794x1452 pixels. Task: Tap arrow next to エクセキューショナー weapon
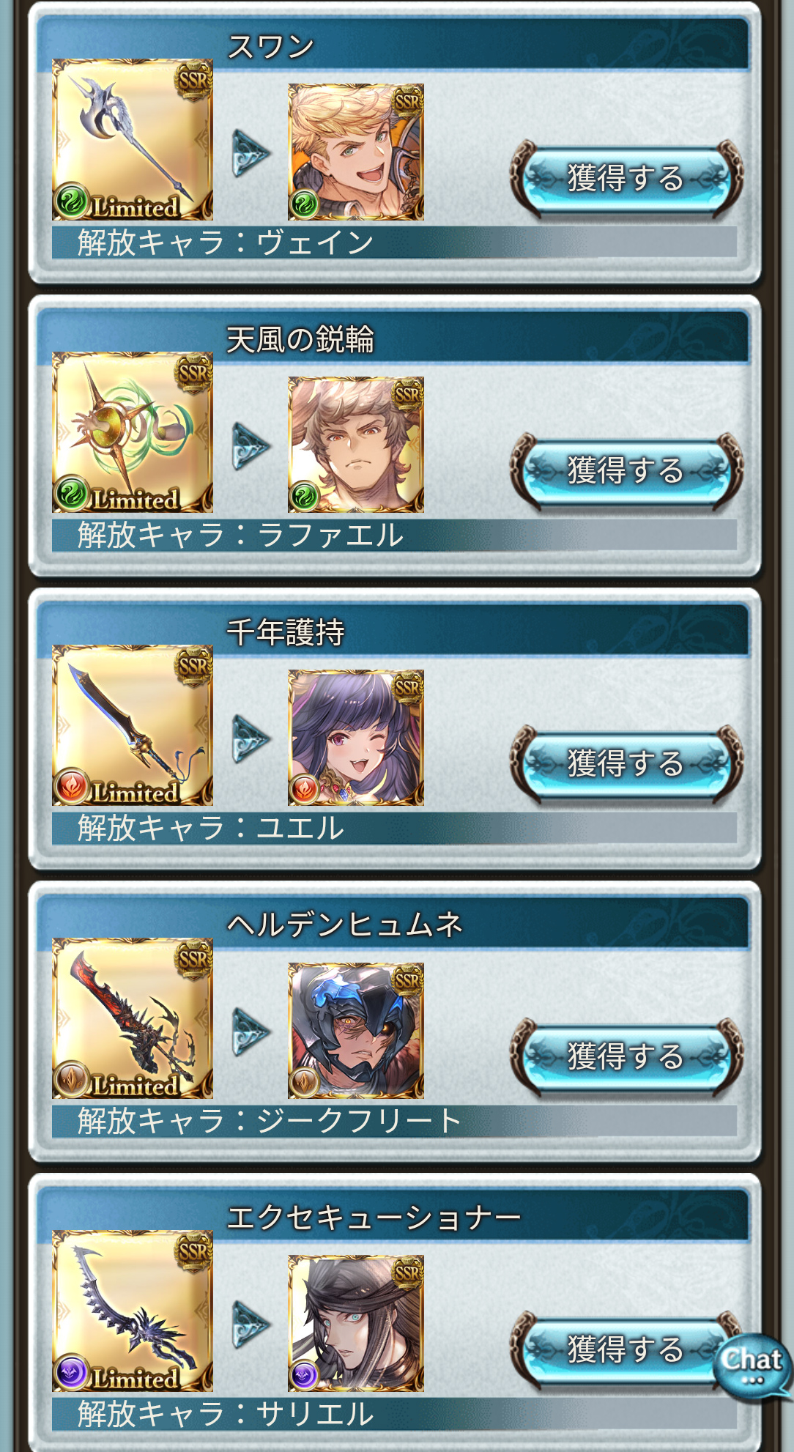click(x=251, y=1325)
